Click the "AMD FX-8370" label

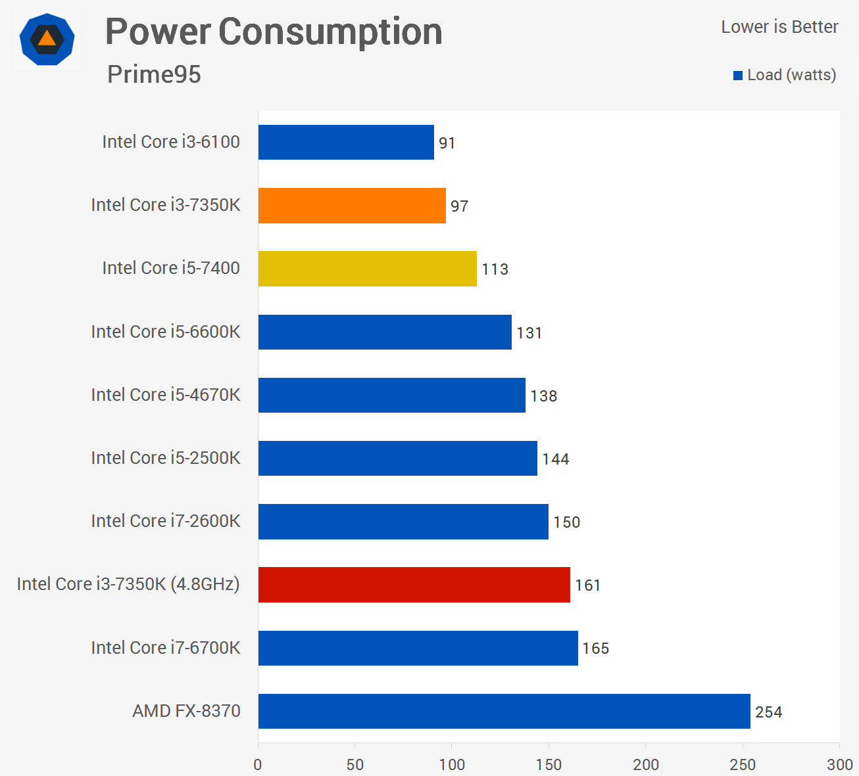tap(187, 711)
